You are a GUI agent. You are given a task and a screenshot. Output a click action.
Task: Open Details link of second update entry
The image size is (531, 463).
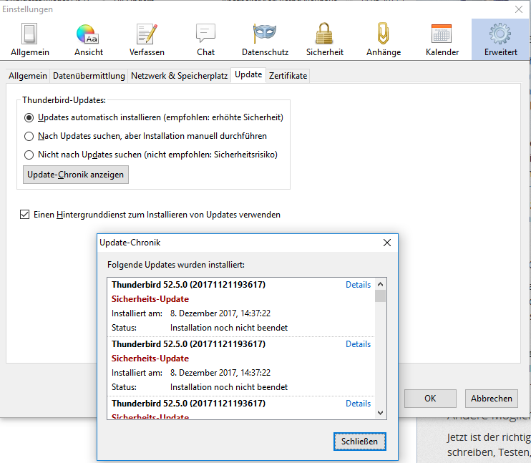pyautogui.click(x=358, y=344)
